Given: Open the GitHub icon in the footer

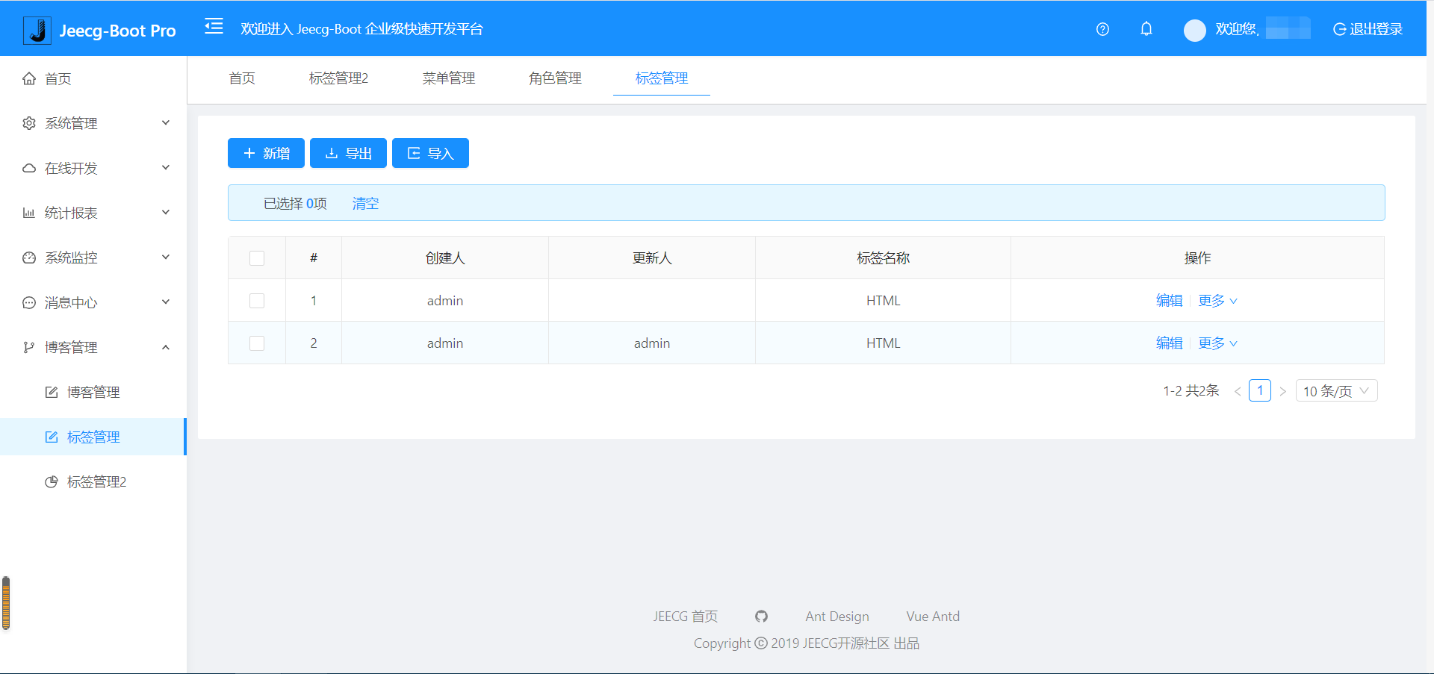Looking at the screenshot, I should pos(761,617).
